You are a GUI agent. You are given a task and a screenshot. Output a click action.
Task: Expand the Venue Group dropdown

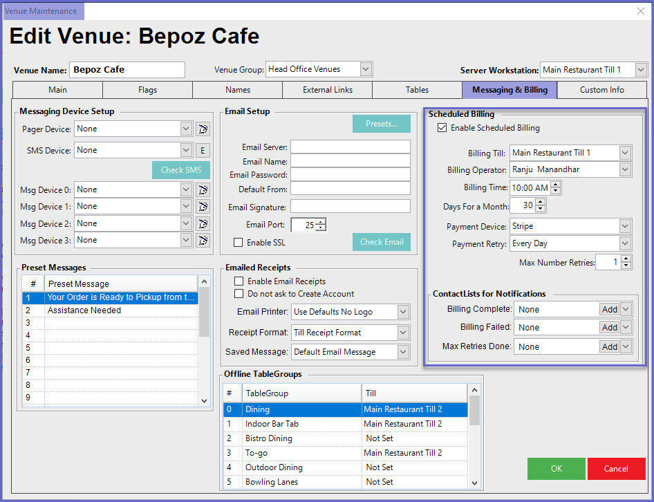coord(366,69)
